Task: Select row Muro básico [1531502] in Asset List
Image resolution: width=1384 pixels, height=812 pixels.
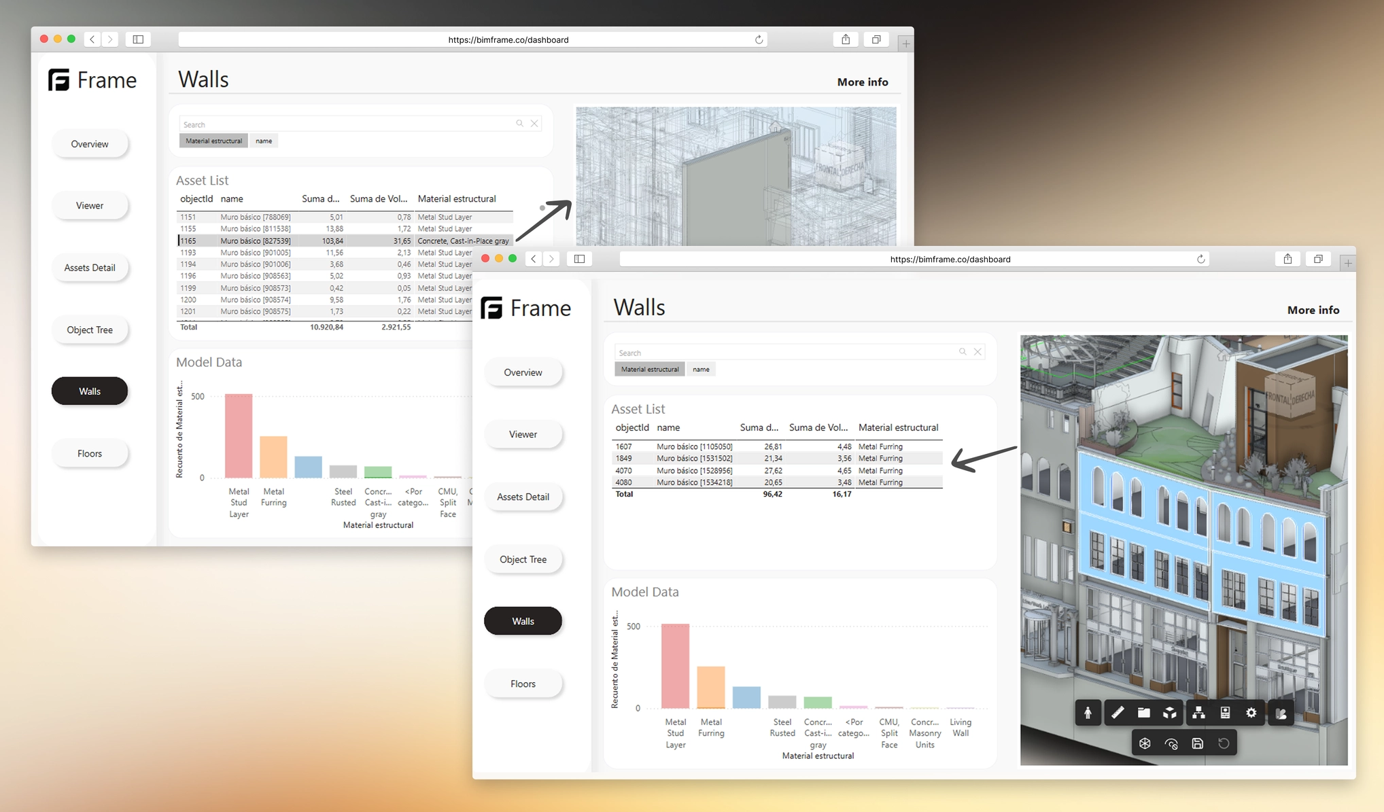Action: click(x=748, y=458)
